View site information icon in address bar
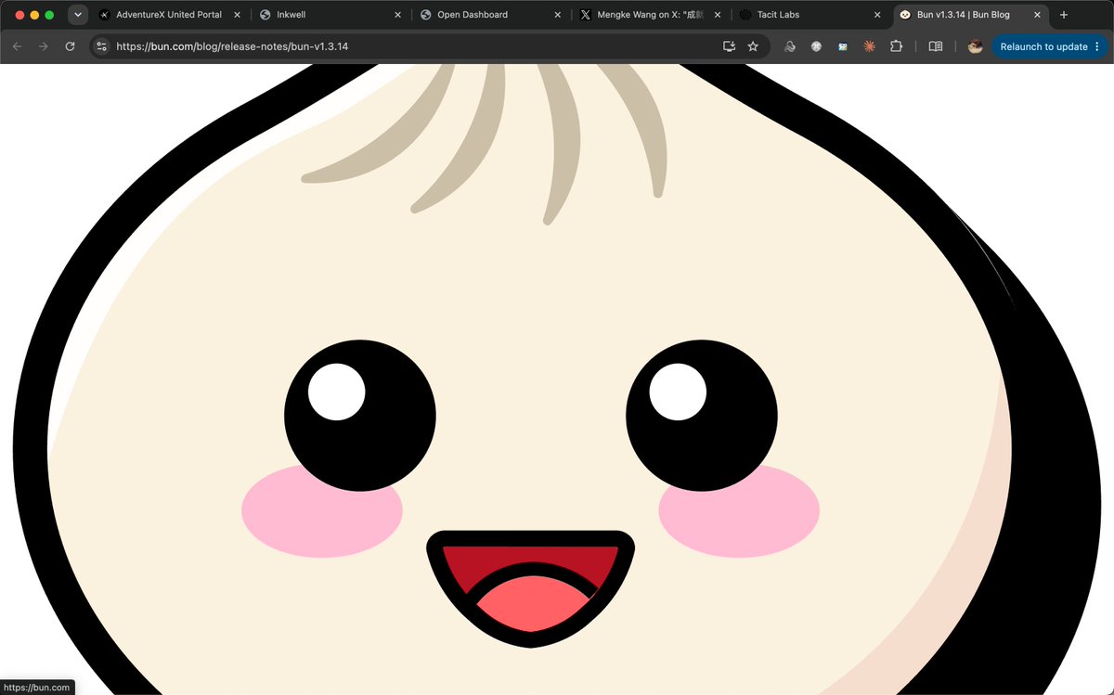Image resolution: width=1114 pixels, height=695 pixels. pos(102,46)
